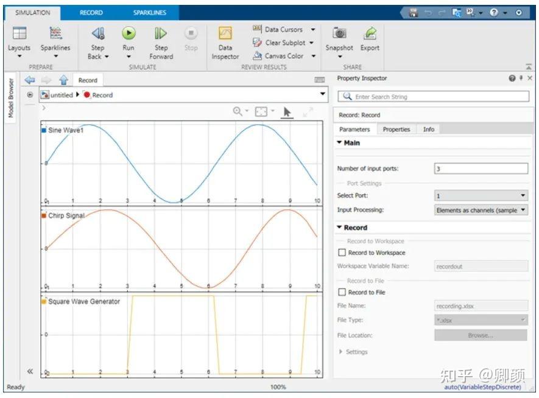Viewport: 539px width, 398px height.
Task: Activate the zoom magnifier tool
Action: (238, 111)
